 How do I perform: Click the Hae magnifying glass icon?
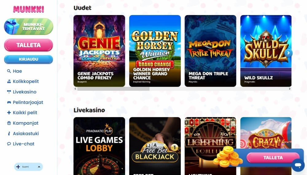click(9, 71)
